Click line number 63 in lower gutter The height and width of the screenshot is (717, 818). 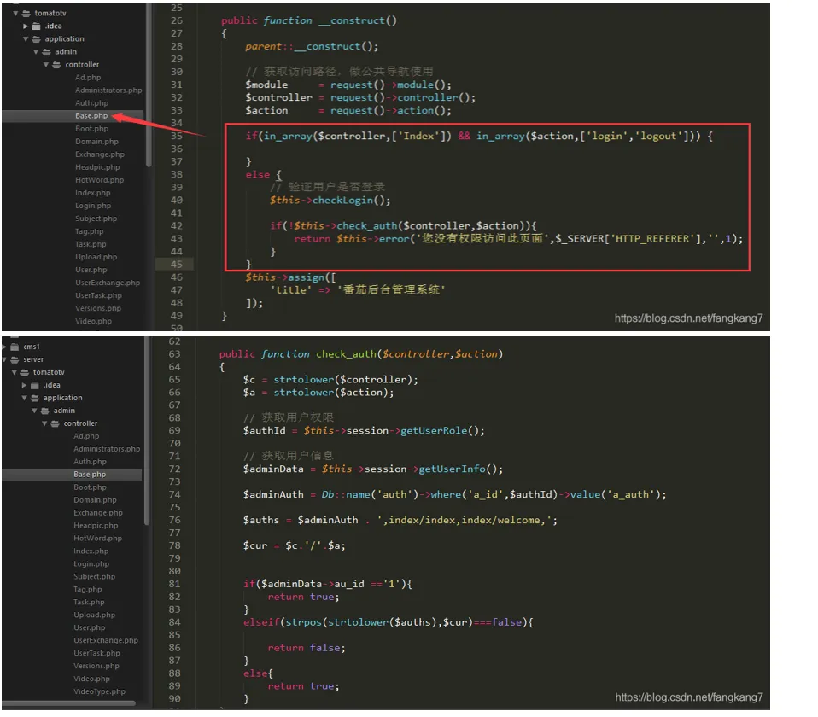(174, 354)
